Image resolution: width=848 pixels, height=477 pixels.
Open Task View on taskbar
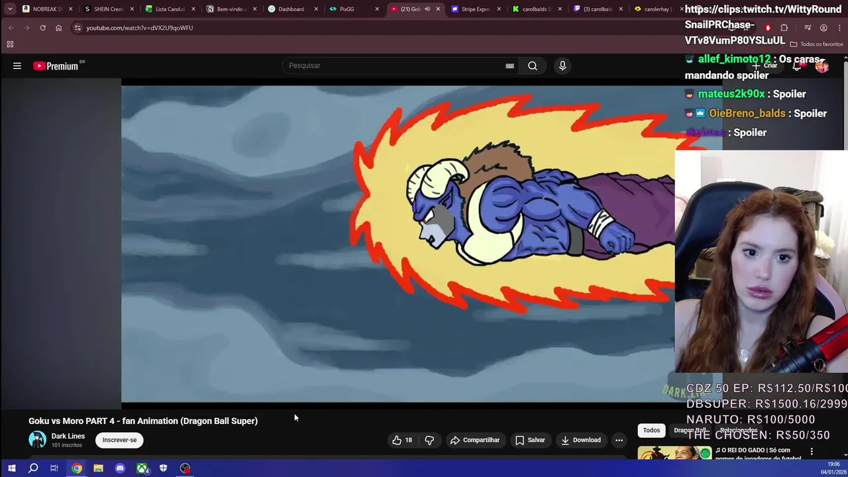point(54,468)
